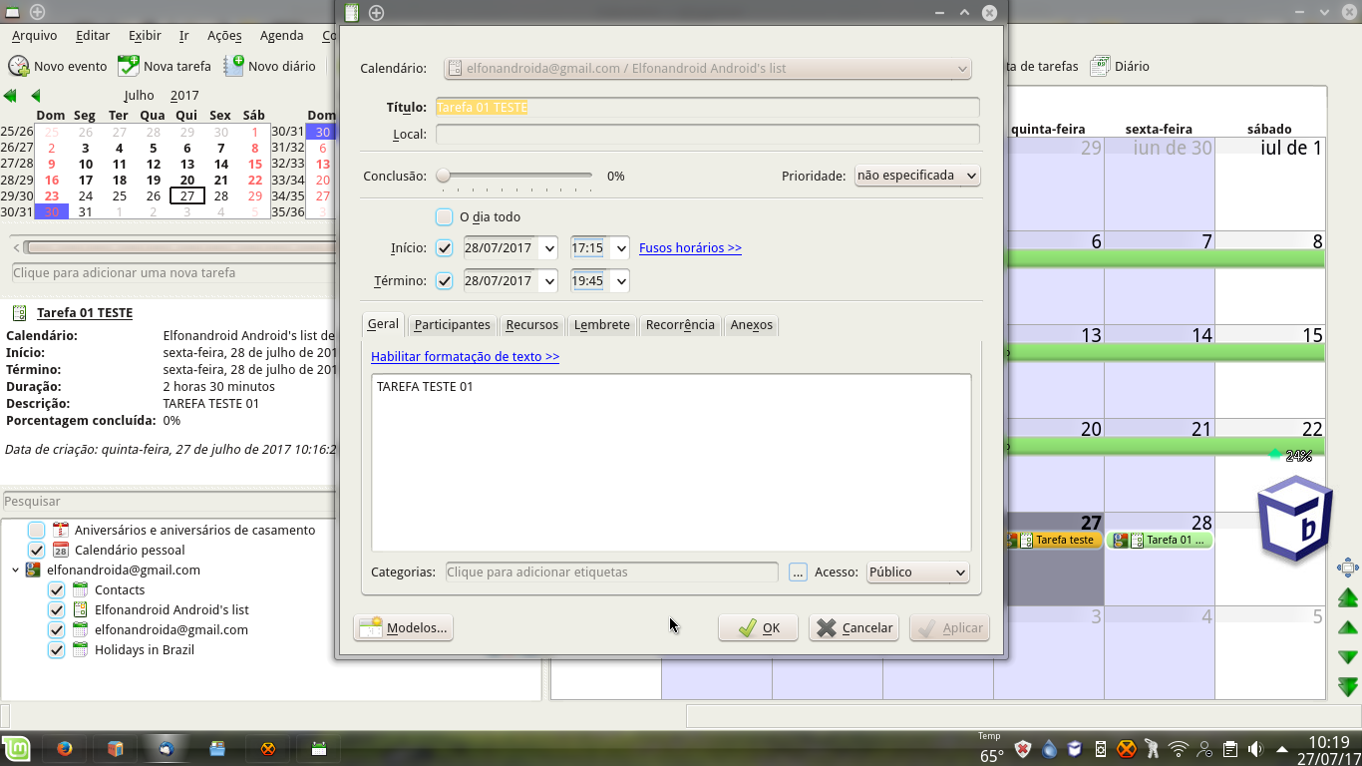Click the task description text area
Viewport: 1362px width, 766px height.
pyautogui.click(x=671, y=462)
